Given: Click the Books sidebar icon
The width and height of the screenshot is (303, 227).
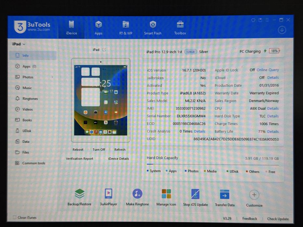Looking at the screenshot, I should [x=18, y=120].
